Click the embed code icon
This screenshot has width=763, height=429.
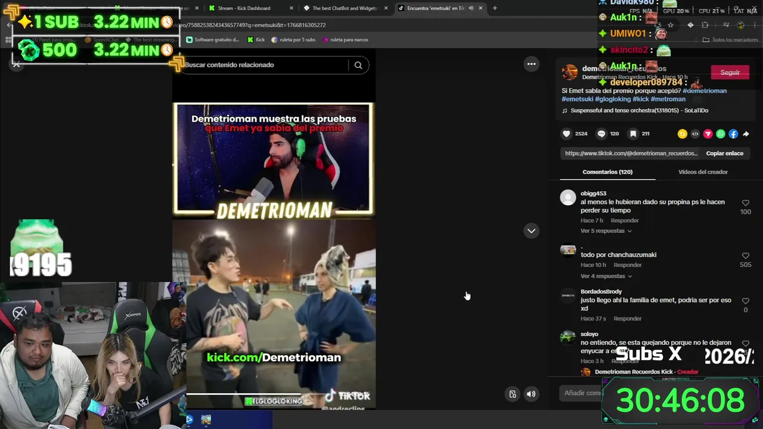pyautogui.click(x=695, y=134)
